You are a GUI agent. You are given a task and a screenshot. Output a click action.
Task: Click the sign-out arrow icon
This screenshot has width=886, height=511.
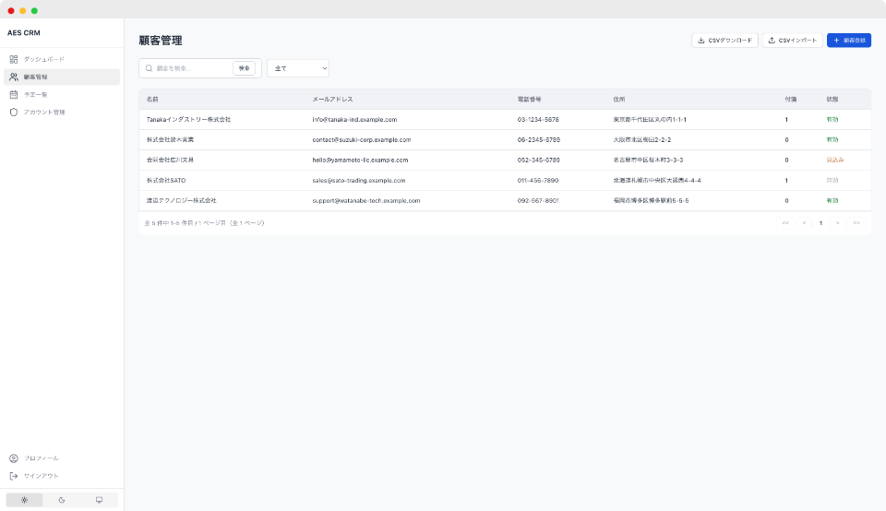(14, 476)
